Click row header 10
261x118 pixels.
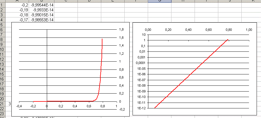(2, 49)
